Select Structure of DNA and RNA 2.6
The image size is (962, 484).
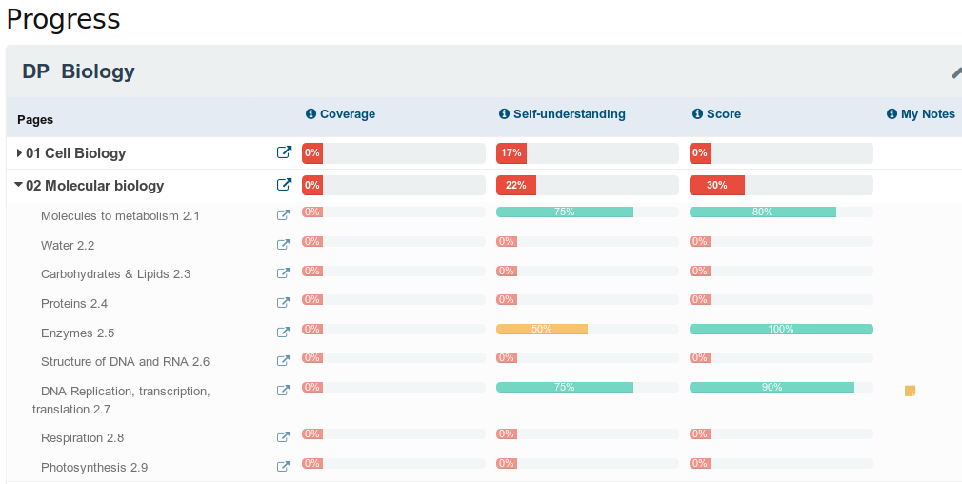point(125,362)
